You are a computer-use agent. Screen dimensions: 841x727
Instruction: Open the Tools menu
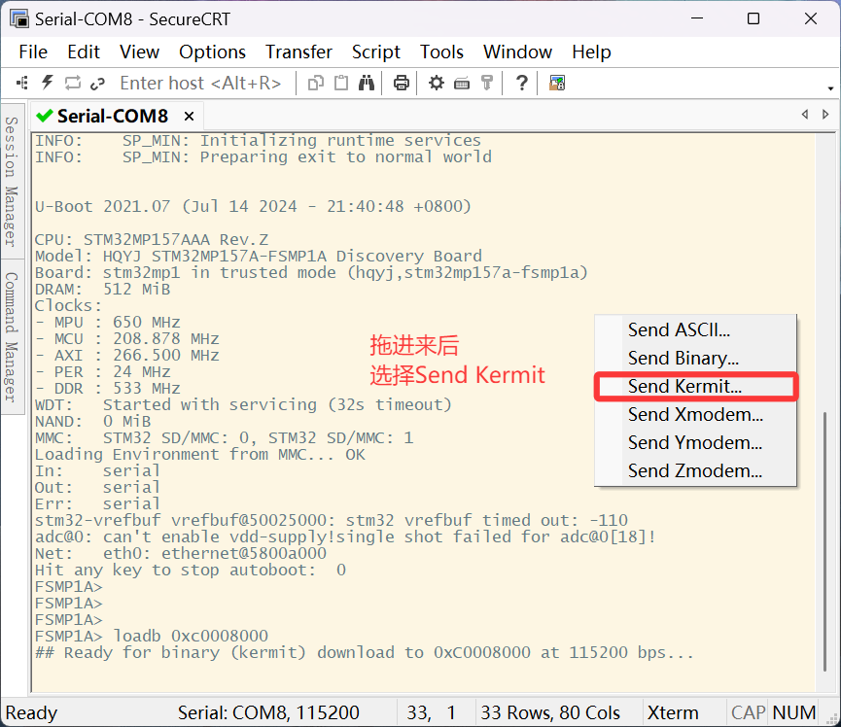coord(441,52)
